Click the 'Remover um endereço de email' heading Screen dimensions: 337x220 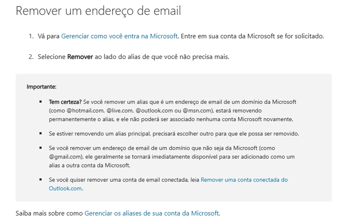98,10
